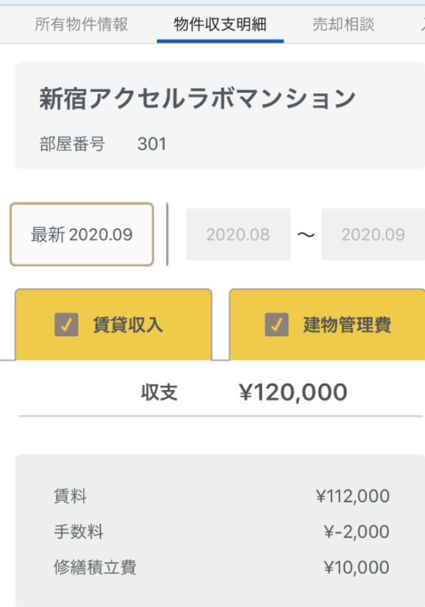Click the 新宿アクセルラボマンション property title
425x607 pixels.
(197, 99)
